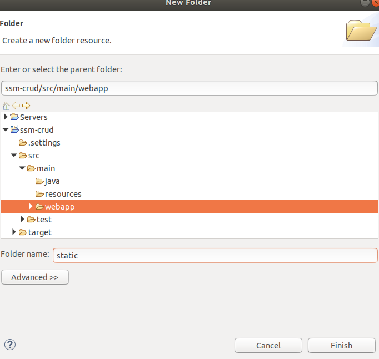
Task: Collapse the src folder node
Action: [14, 156]
